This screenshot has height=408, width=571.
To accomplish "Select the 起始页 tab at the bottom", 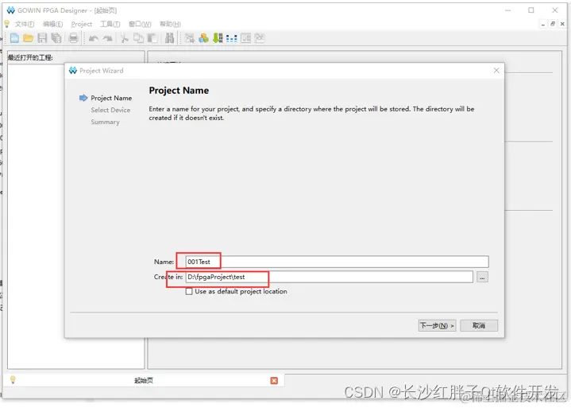I will [144, 381].
